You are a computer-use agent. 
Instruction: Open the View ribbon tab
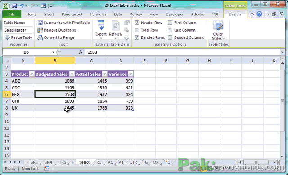click(154, 14)
